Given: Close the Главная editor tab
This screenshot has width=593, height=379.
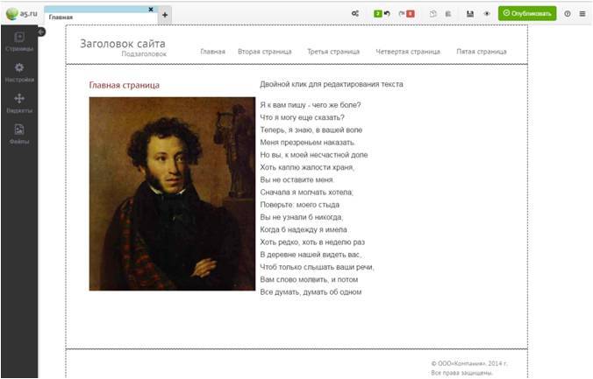Looking at the screenshot, I should click(151, 10).
